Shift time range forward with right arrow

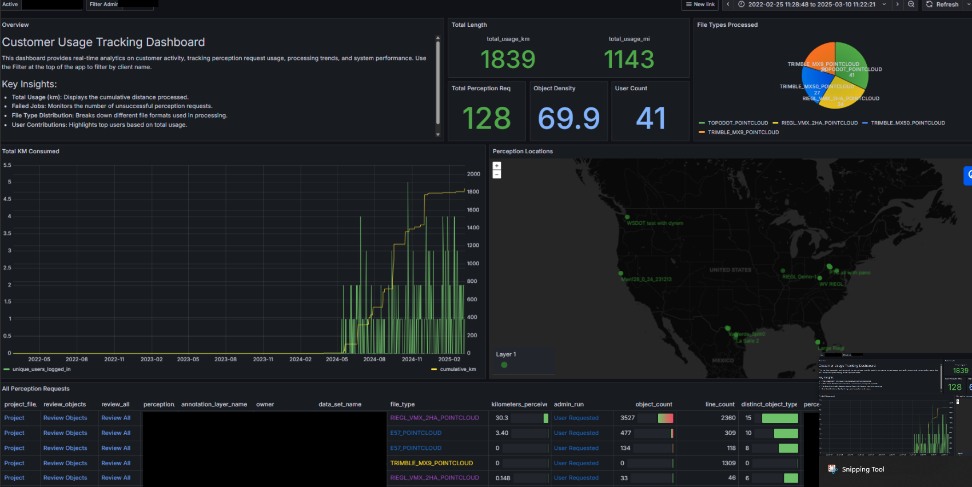pos(897,5)
